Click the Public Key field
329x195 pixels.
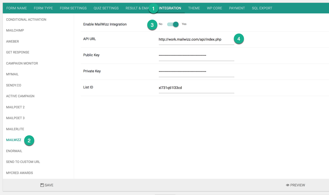click(x=196, y=56)
